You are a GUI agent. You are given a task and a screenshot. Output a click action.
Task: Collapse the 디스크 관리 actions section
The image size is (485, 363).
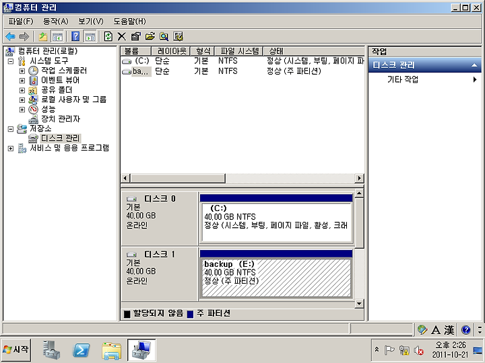point(474,65)
